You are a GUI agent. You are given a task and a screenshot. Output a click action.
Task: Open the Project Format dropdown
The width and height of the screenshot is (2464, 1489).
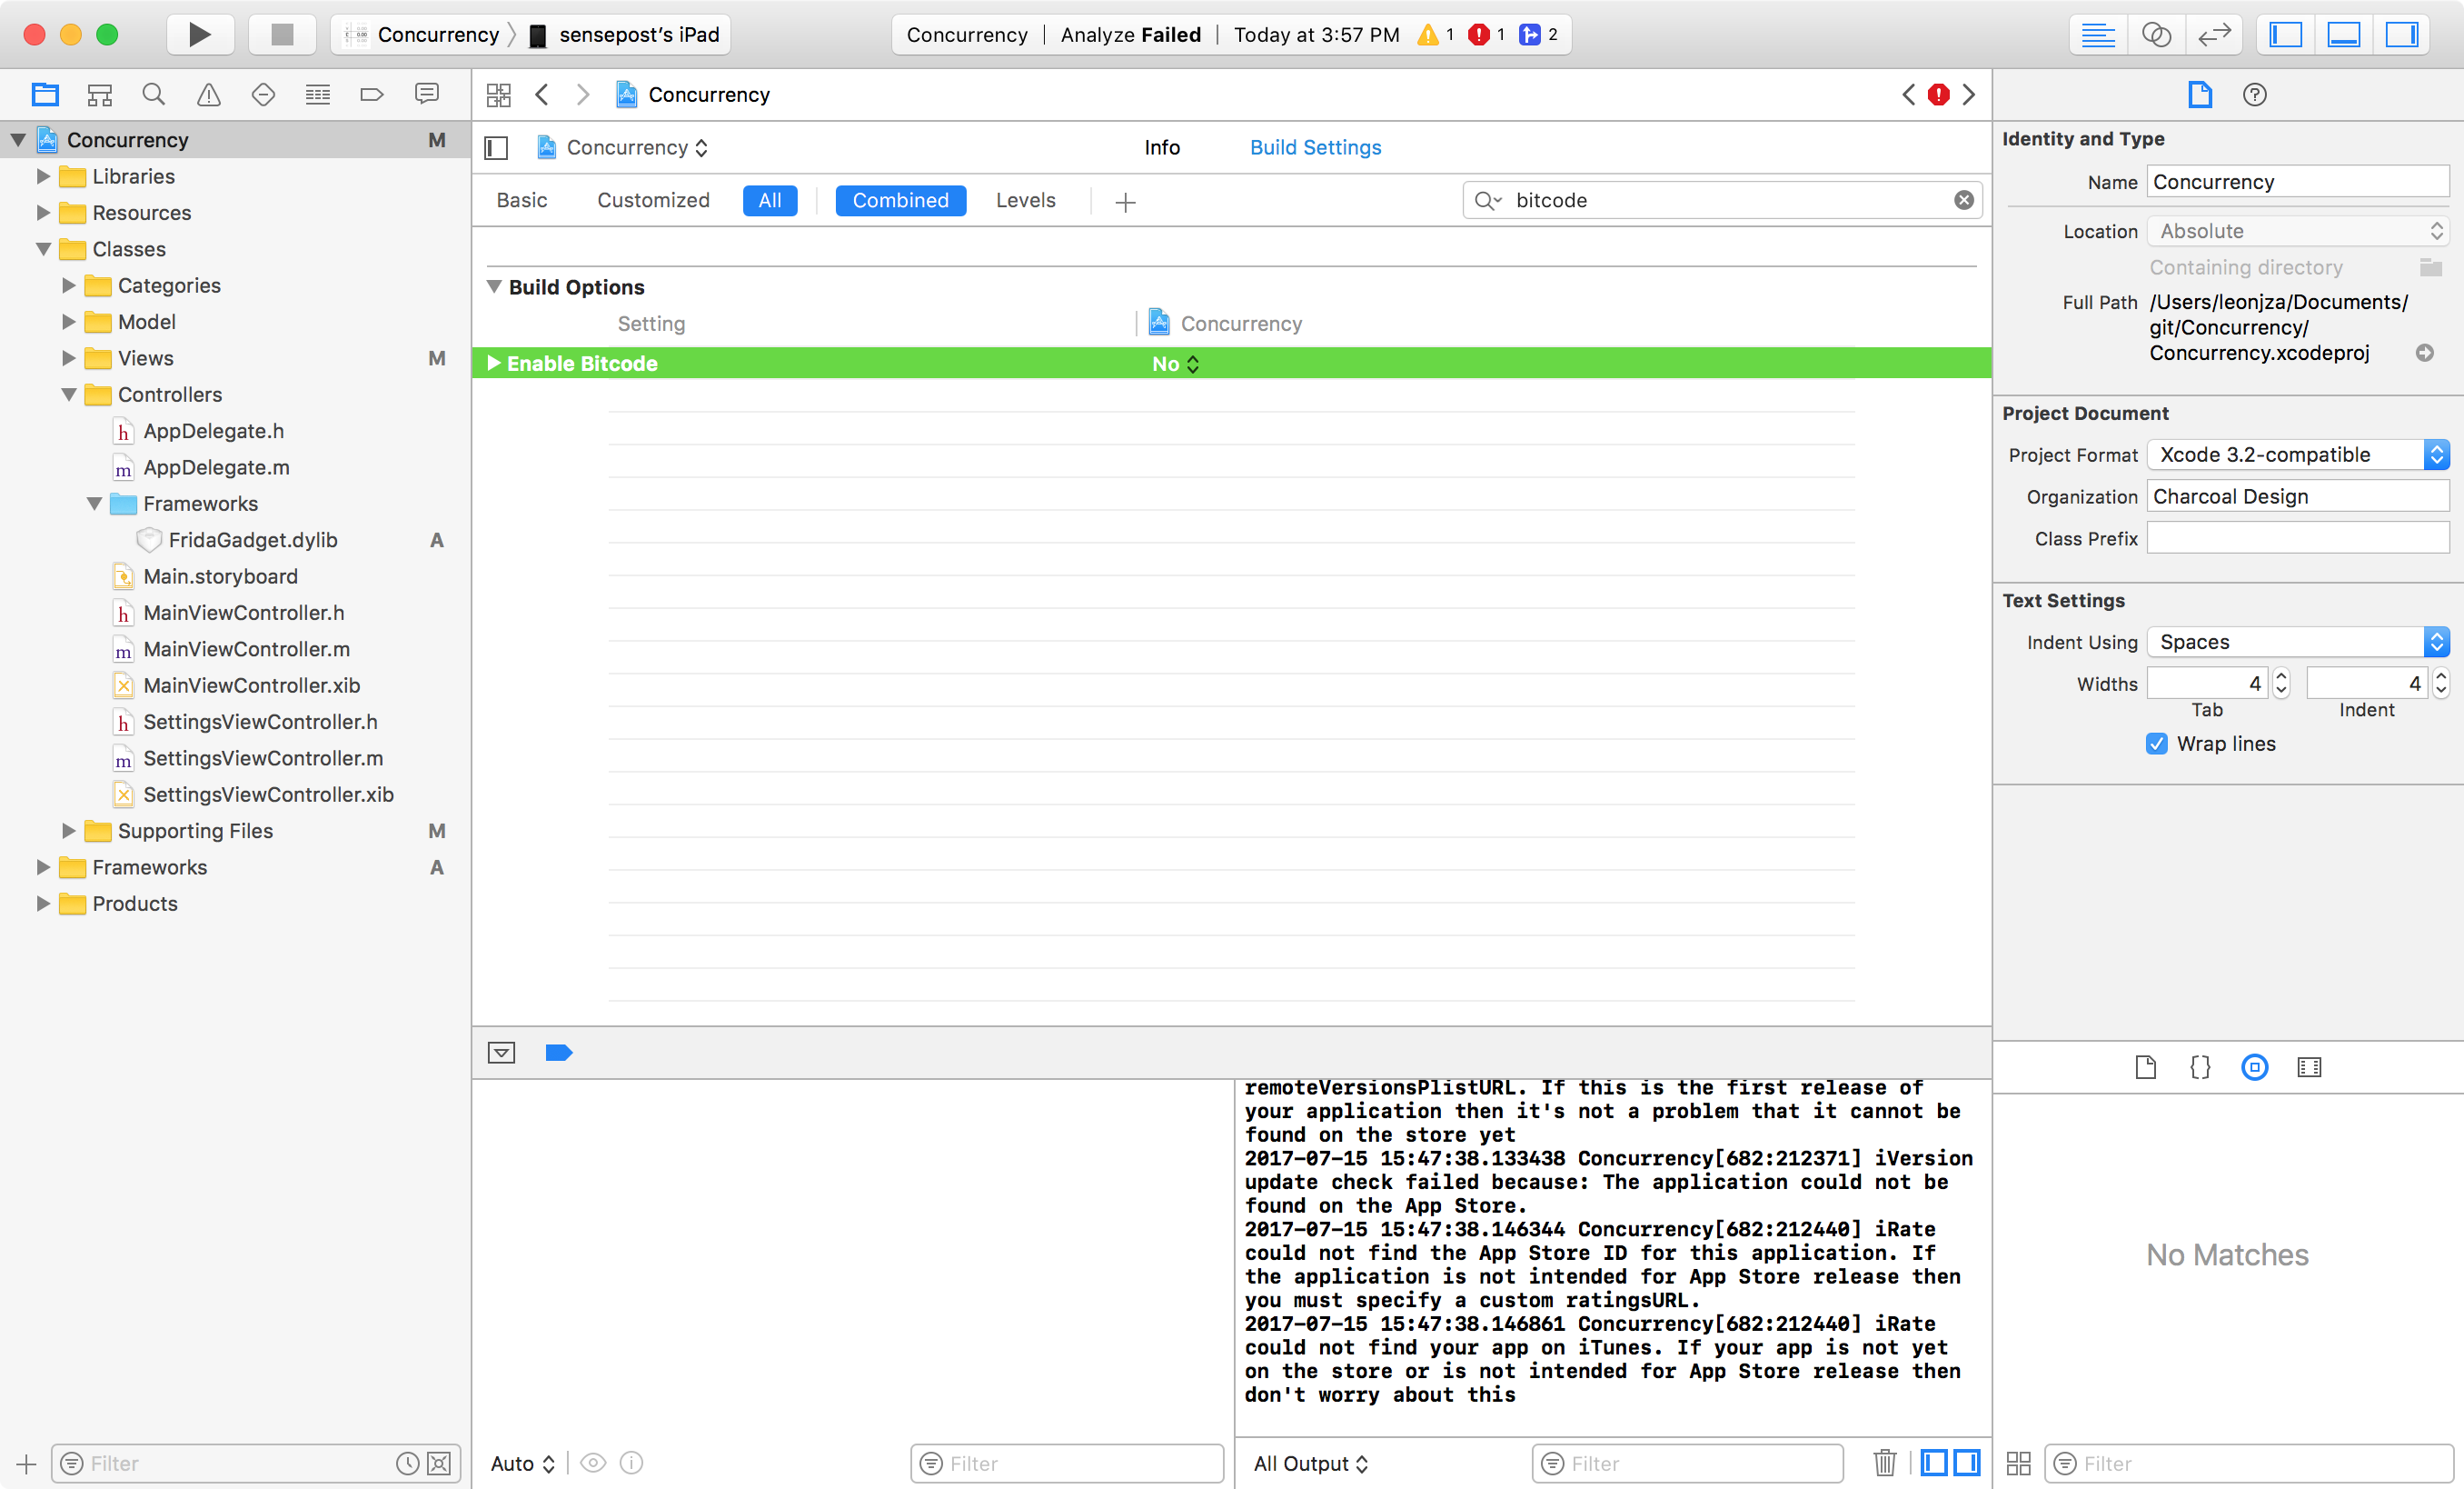2298,455
